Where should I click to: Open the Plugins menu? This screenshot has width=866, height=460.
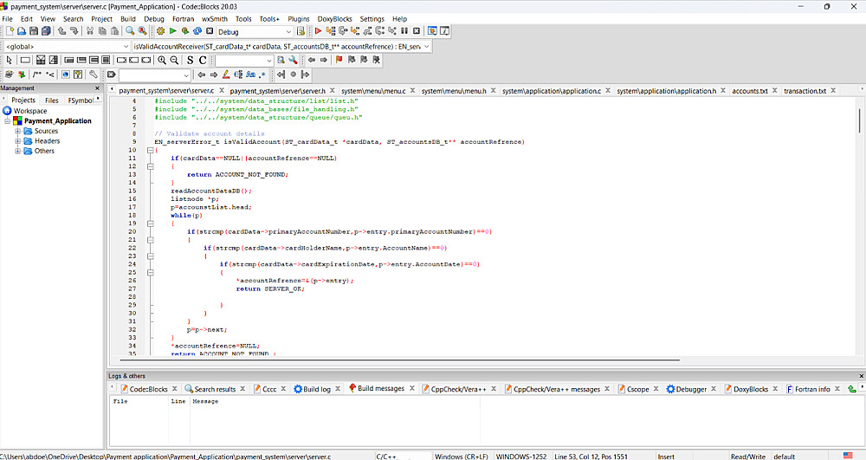coord(299,19)
